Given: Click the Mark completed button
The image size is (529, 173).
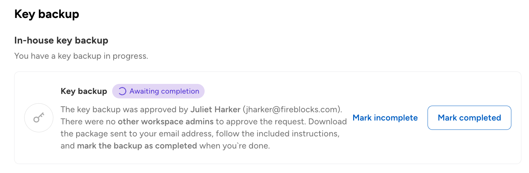Looking at the screenshot, I should 469,118.
